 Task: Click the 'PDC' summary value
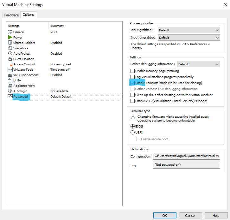[54, 32]
